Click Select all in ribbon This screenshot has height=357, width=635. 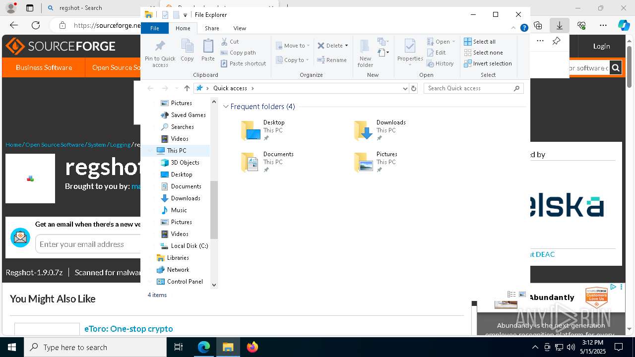[480, 42]
